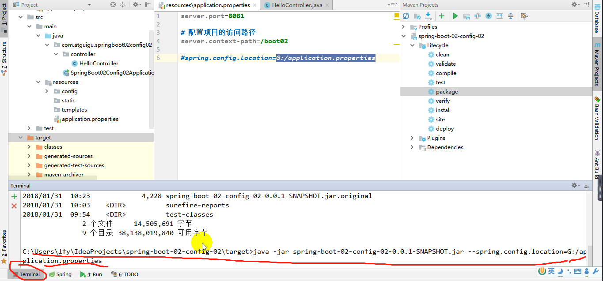Toggle Skip Tests mode lightning icon
Viewport: 603px width, 281px height.
click(489, 16)
